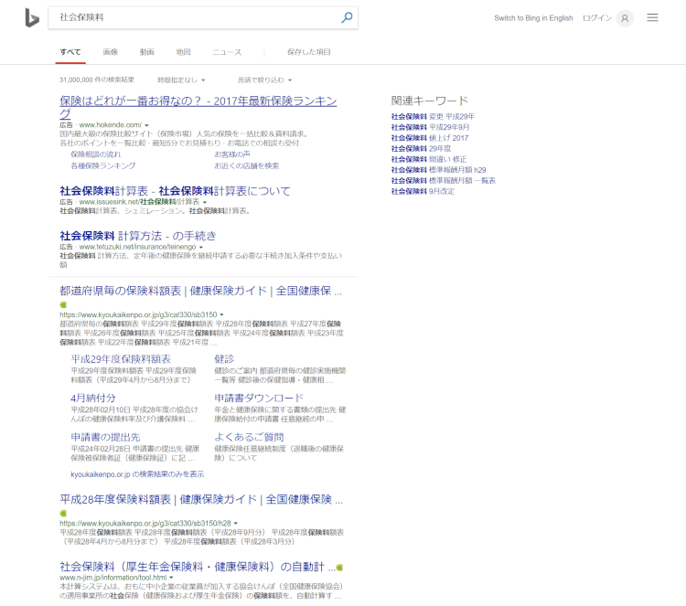Expand arrow next to kyoukaikenpo sb3150 URL
The width and height of the screenshot is (686, 606).
coord(222,314)
